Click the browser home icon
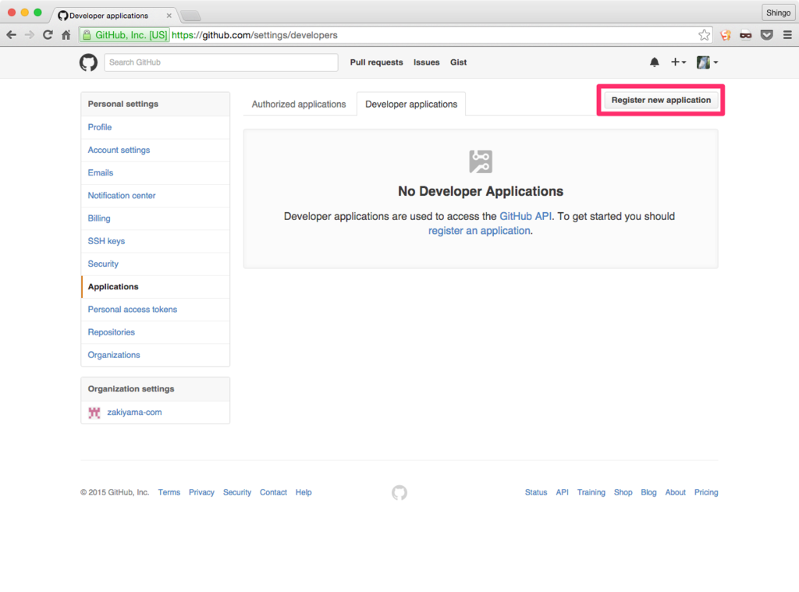Screen dimensions: 799x592 pos(67,34)
